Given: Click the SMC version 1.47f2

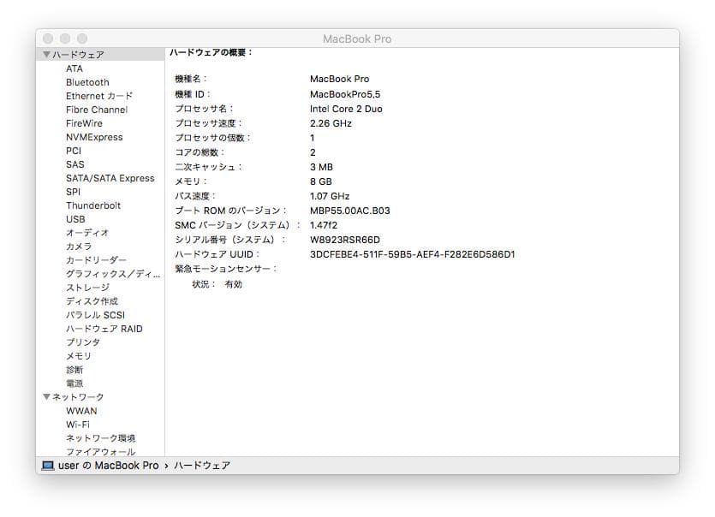Looking at the screenshot, I should click(324, 225).
